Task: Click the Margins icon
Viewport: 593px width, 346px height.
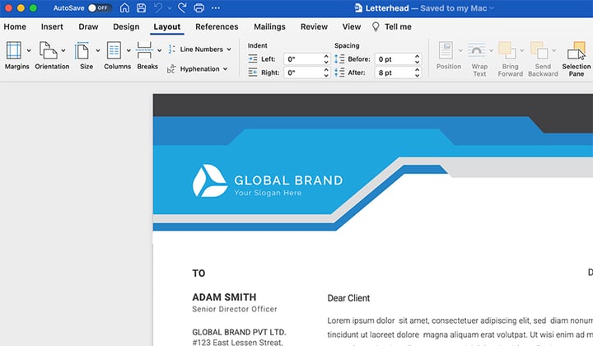Action: pyautogui.click(x=14, y=51)
